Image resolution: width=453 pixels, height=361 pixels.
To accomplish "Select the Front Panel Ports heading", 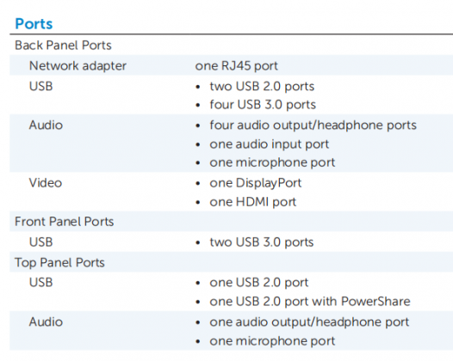I will [x=64, y=222].
